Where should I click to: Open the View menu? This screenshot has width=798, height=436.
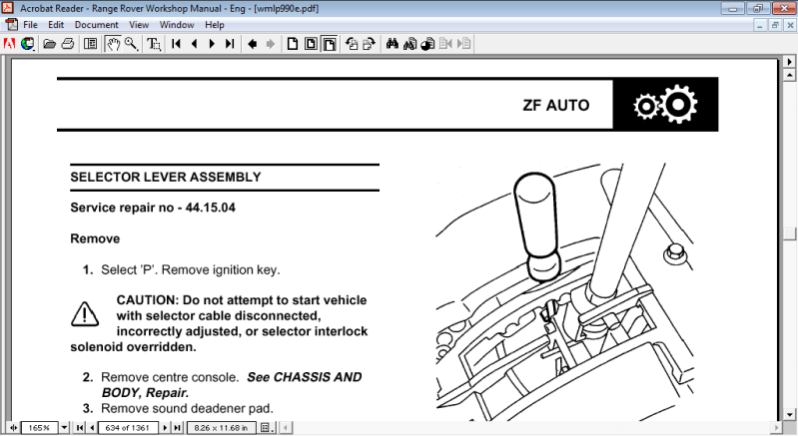click(139, 24)
